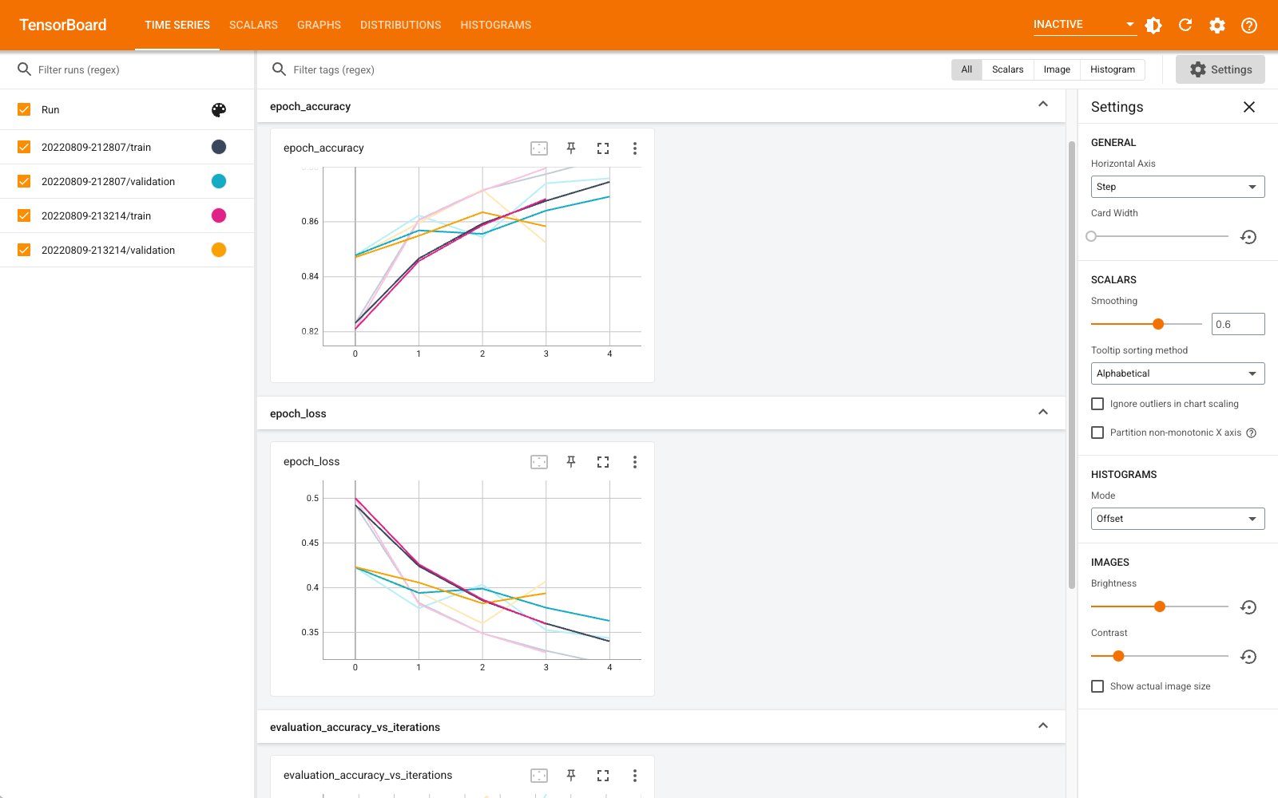Open the Tooltip sorting method dropdown

(1177, 373)
